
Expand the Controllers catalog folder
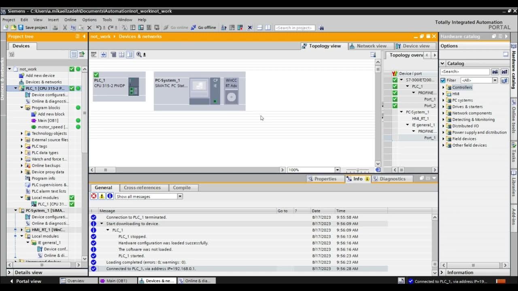[443, 87]
